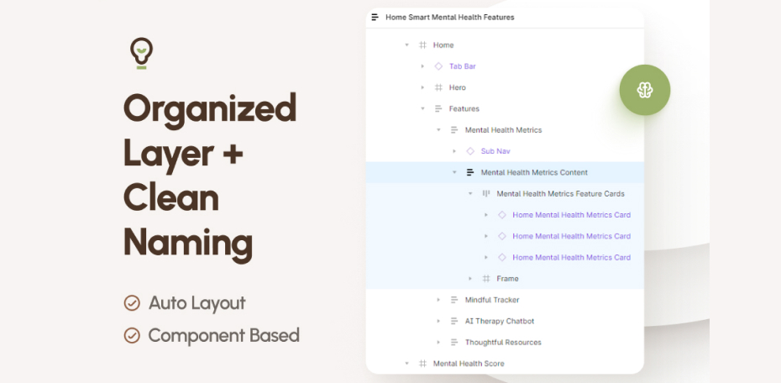
Task: Expand the AI Therapy Chatbot layer arrow
Action: (x=438, y=321)
